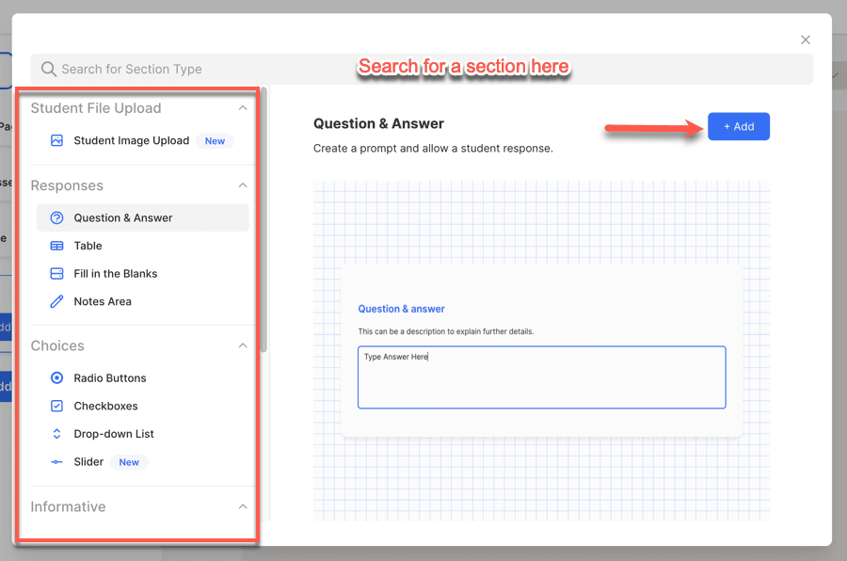Click the Type Answer Here text box
This screenshot has height=561, width=847.
(x=541, y=377)
